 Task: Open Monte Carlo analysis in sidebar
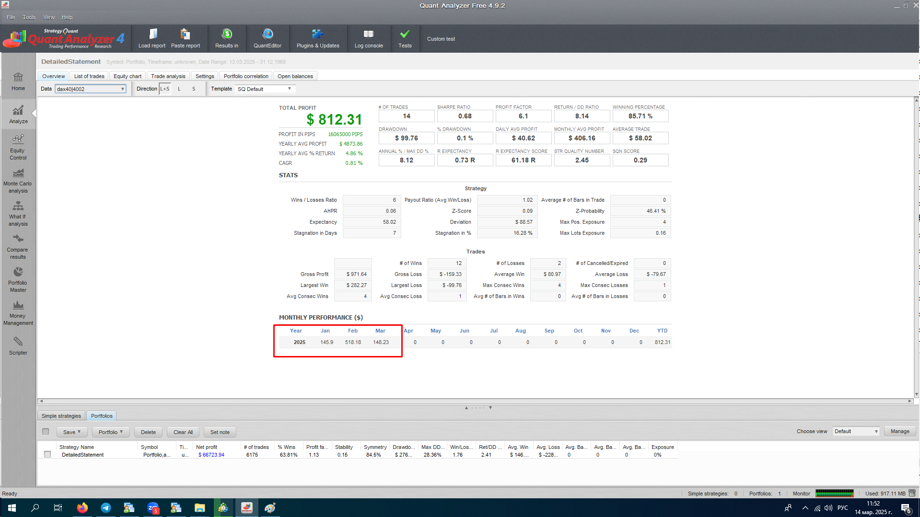(18, 180)
